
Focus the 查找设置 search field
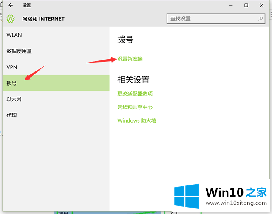216,19
